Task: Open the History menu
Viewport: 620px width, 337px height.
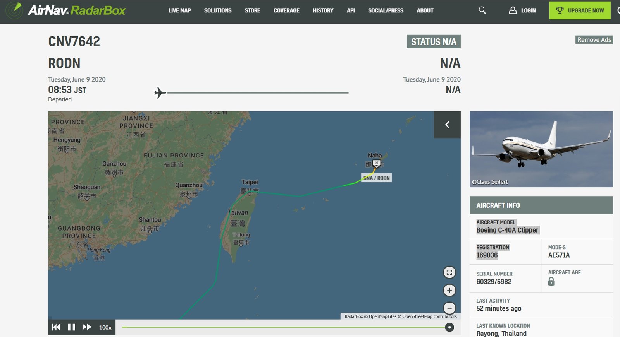Action: [323, 10]
